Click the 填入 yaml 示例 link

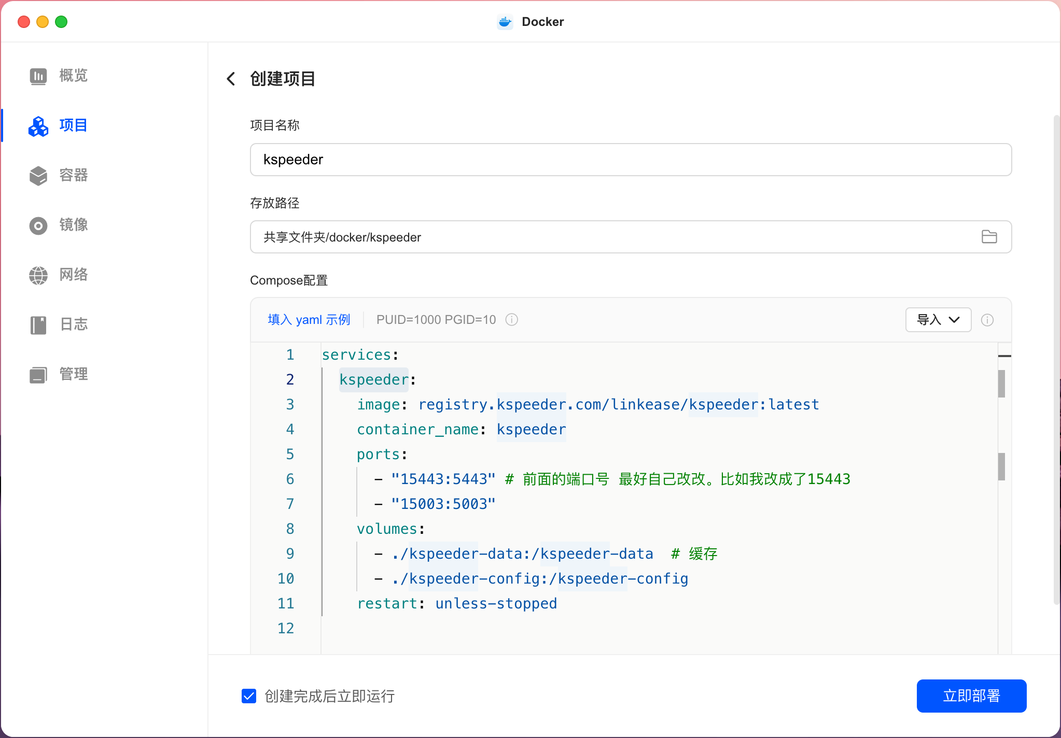pyautogui.click(x=309, y=320)
